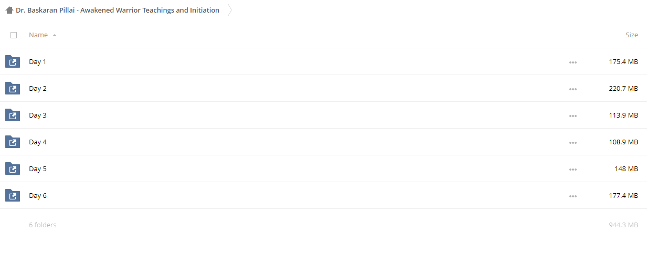The height and width of the screenshot is (253, 647).
Task: Open the more options menu for Day 6
Action: click(x=572, y=196)
